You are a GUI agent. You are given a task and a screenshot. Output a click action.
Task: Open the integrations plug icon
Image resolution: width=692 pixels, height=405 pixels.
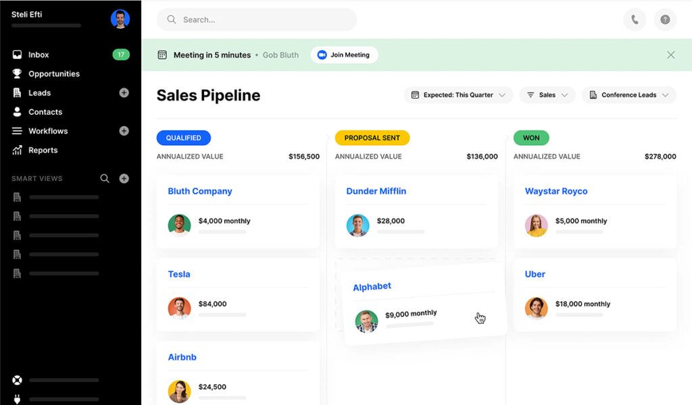click(17, 399)
